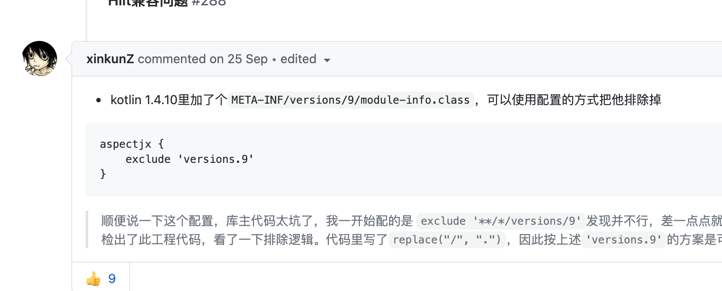Click the exclude '**/*/versions/9' inline code
This screenshot has height=291, width=722.
point(500,221)
